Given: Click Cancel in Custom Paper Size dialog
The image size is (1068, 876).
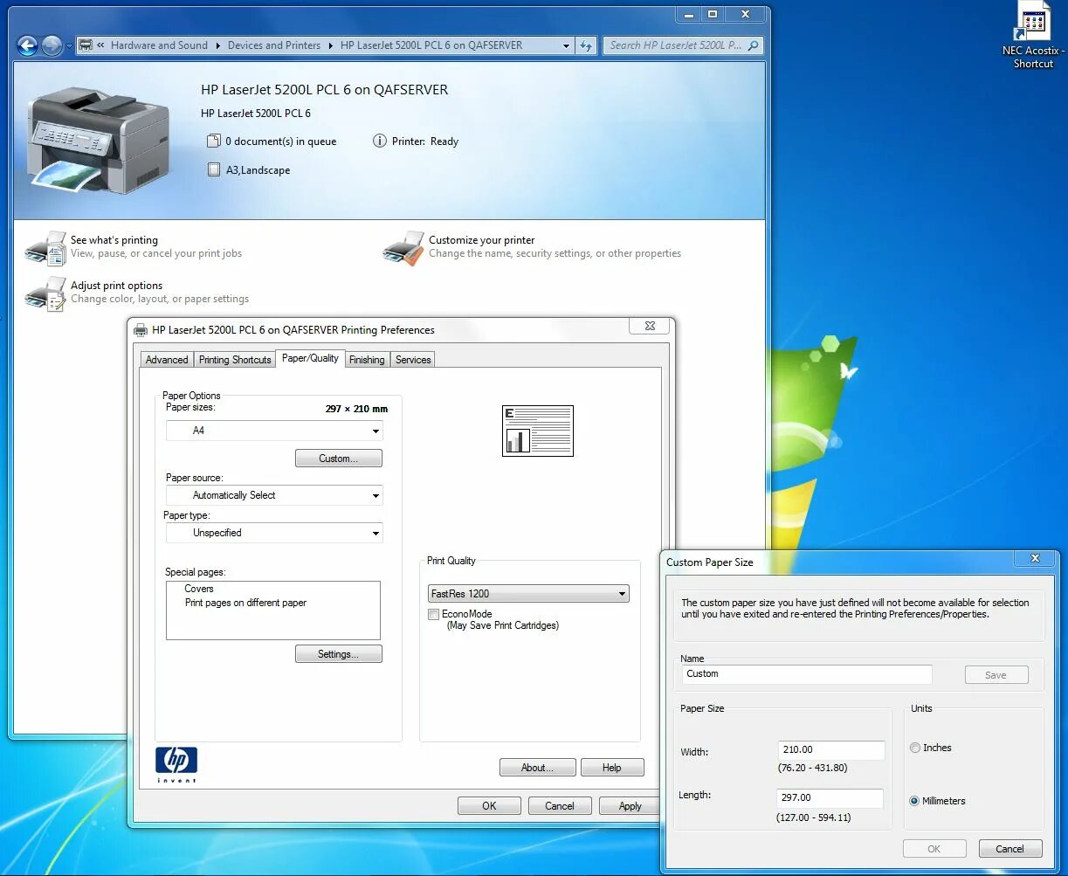Looking at the screenshot, I should [x=1010, y=849].
